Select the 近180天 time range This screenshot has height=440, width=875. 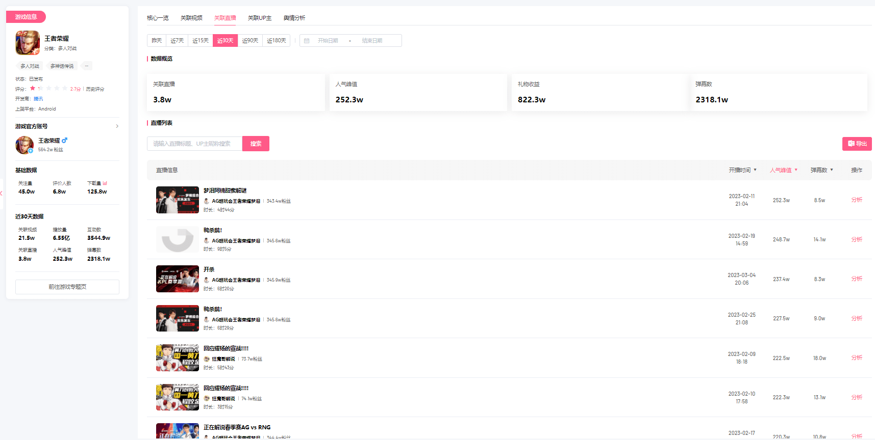point(277,41)
